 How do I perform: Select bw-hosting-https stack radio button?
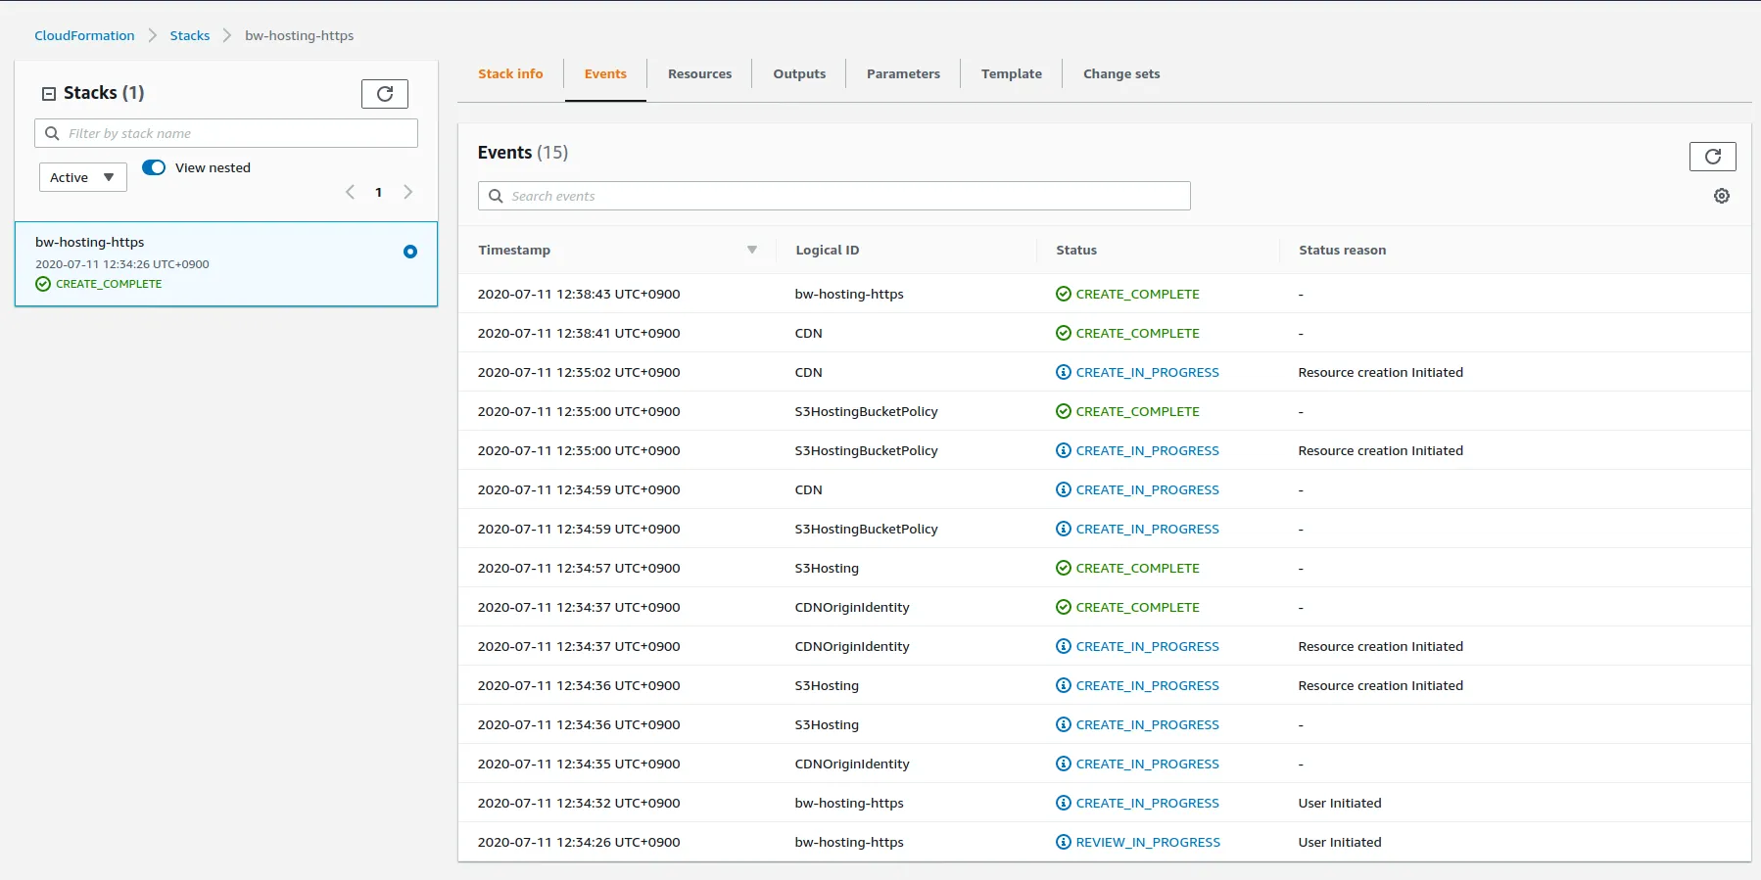coord(410,252)
